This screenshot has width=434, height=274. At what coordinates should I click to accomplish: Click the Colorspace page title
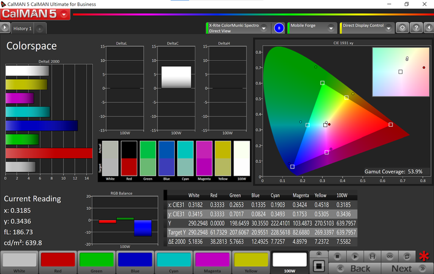pos(31,46)
